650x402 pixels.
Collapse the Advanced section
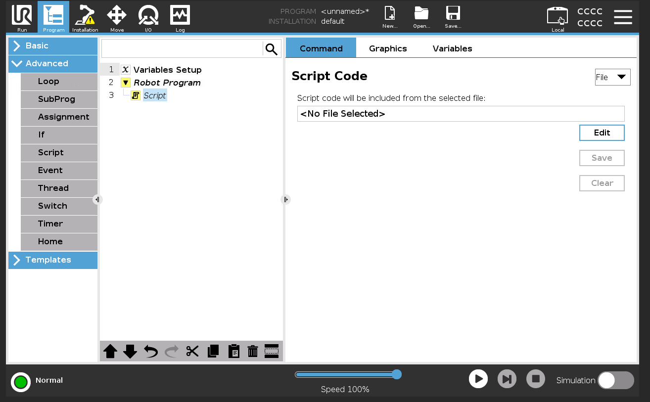pos(53,64)
